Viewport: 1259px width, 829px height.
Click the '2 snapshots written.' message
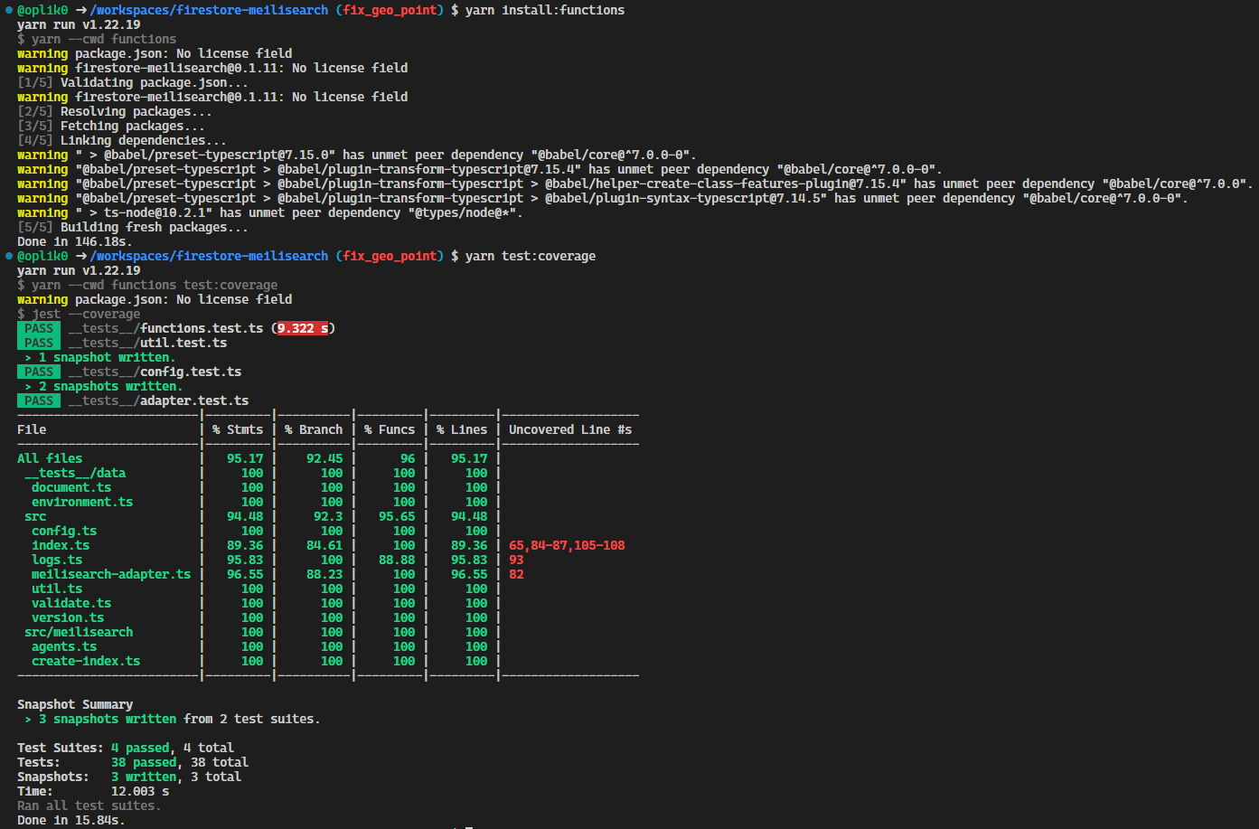[x=104, y=386]
